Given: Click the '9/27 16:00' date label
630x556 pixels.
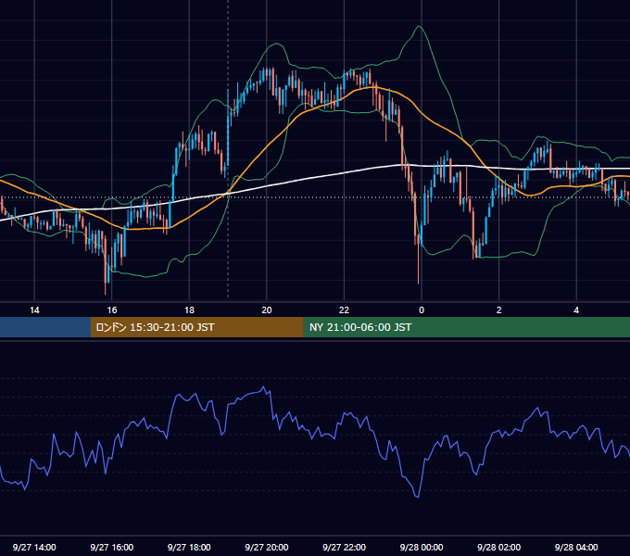Looking at the screenshot, I should coord(112,547).
